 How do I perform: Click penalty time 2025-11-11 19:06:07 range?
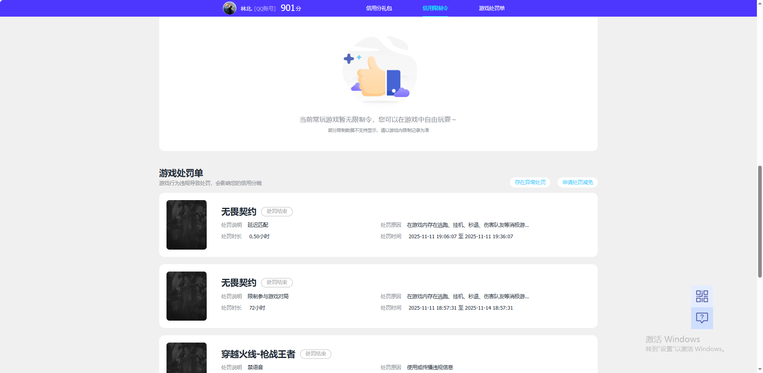click(x=461, y=237)
